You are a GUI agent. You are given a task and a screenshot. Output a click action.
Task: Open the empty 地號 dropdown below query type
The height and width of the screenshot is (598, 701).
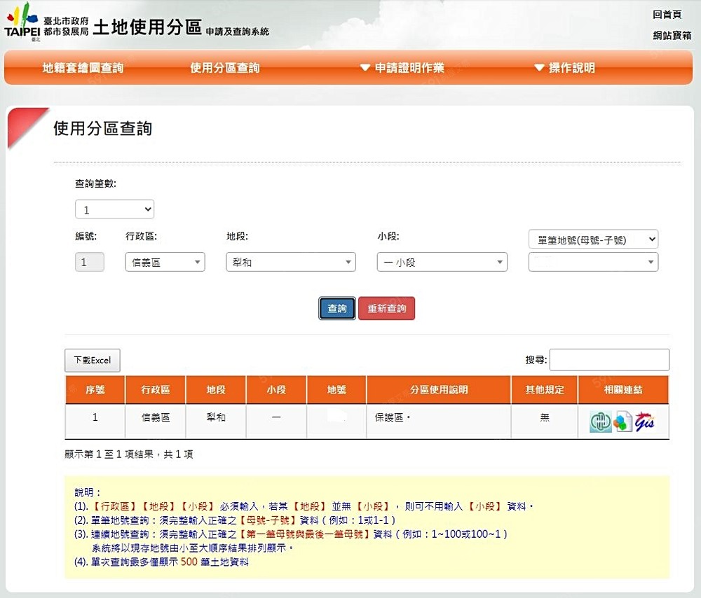[x=593, y=263]
